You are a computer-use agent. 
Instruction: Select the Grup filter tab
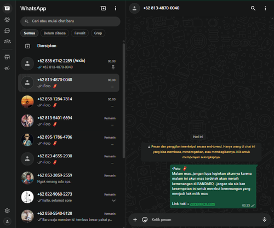point(98,33)
